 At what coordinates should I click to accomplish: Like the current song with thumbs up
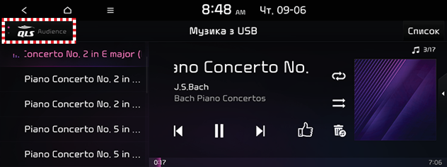point(305,130)
